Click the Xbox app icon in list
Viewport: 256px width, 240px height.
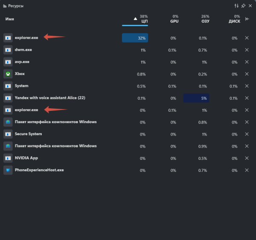[8, 74]
